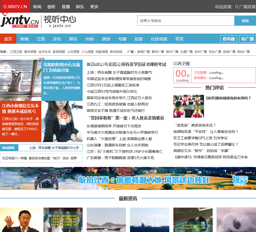
Task: Open the 视界 logo on the banner
Action: [240, 180]
